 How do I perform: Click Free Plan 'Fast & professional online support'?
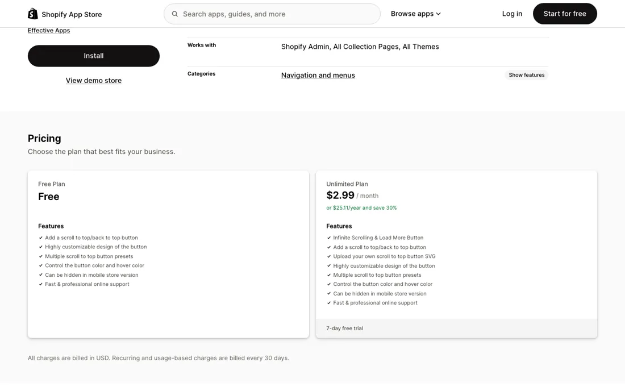87,284
